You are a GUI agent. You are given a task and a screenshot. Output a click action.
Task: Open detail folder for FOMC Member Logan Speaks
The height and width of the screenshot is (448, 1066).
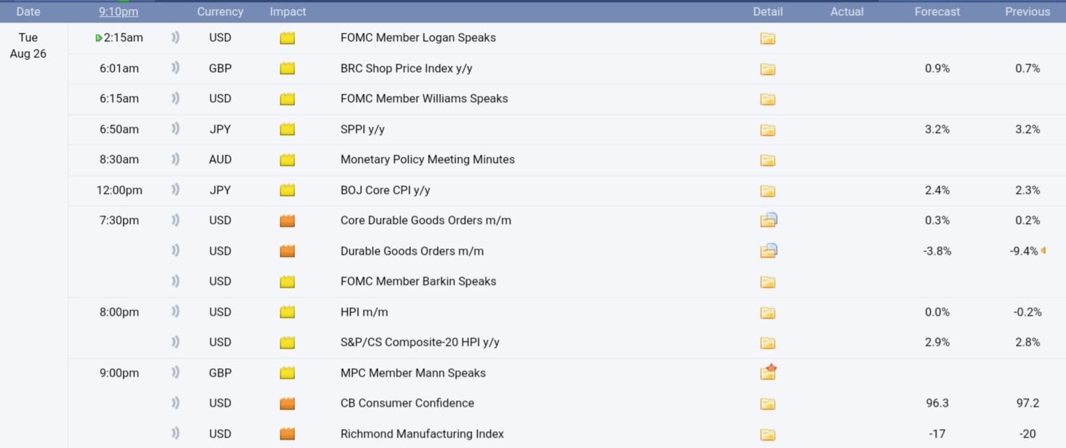point(768,38)
